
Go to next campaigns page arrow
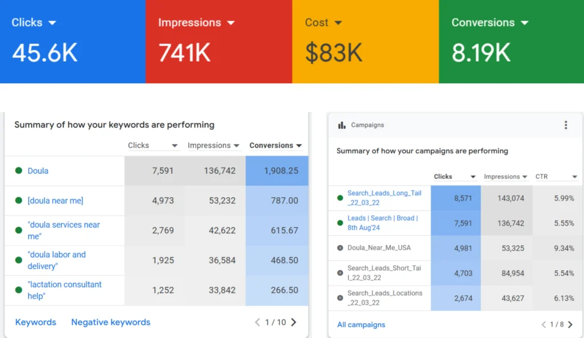pos(570,324)
